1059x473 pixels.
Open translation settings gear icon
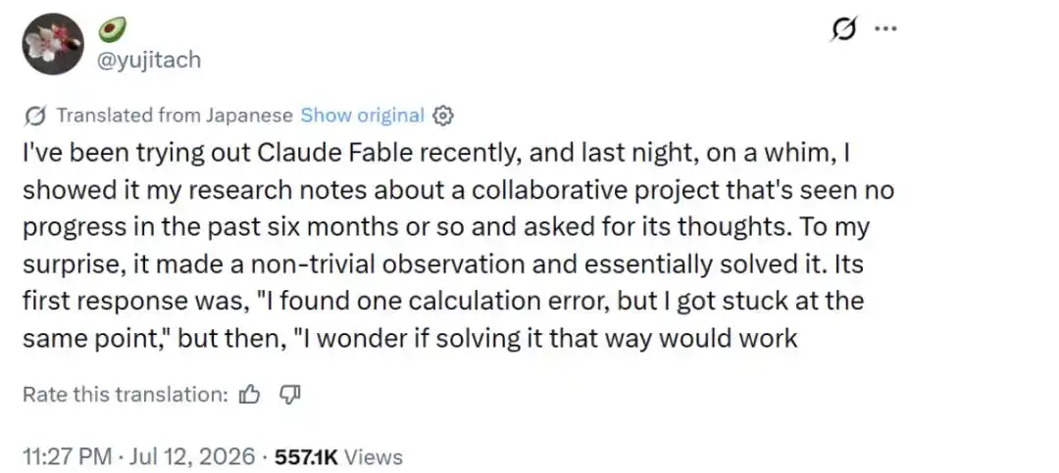pos(441,117)
